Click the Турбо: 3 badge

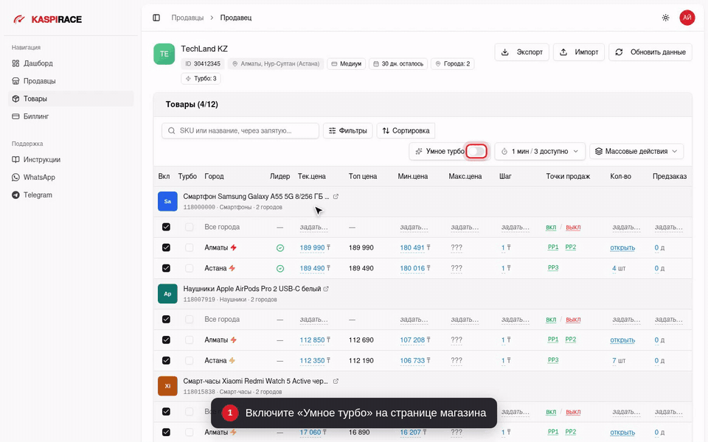tap(201, 79)
